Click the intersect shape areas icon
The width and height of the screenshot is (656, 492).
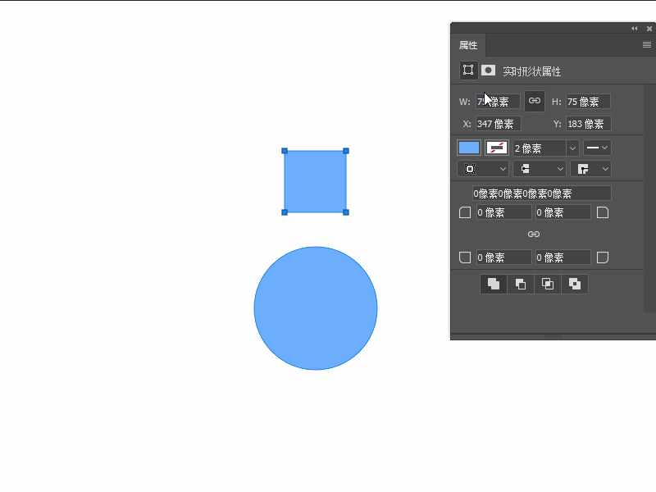coord(548,284)
